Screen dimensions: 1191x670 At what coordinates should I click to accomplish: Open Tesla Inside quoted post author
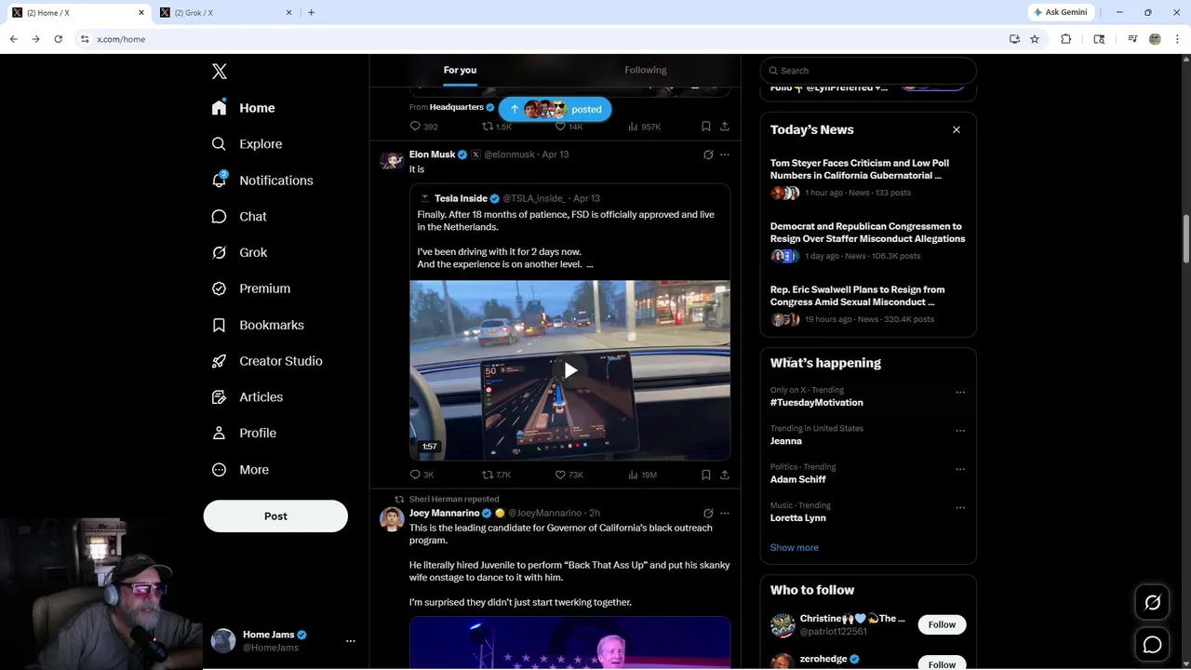461,198
